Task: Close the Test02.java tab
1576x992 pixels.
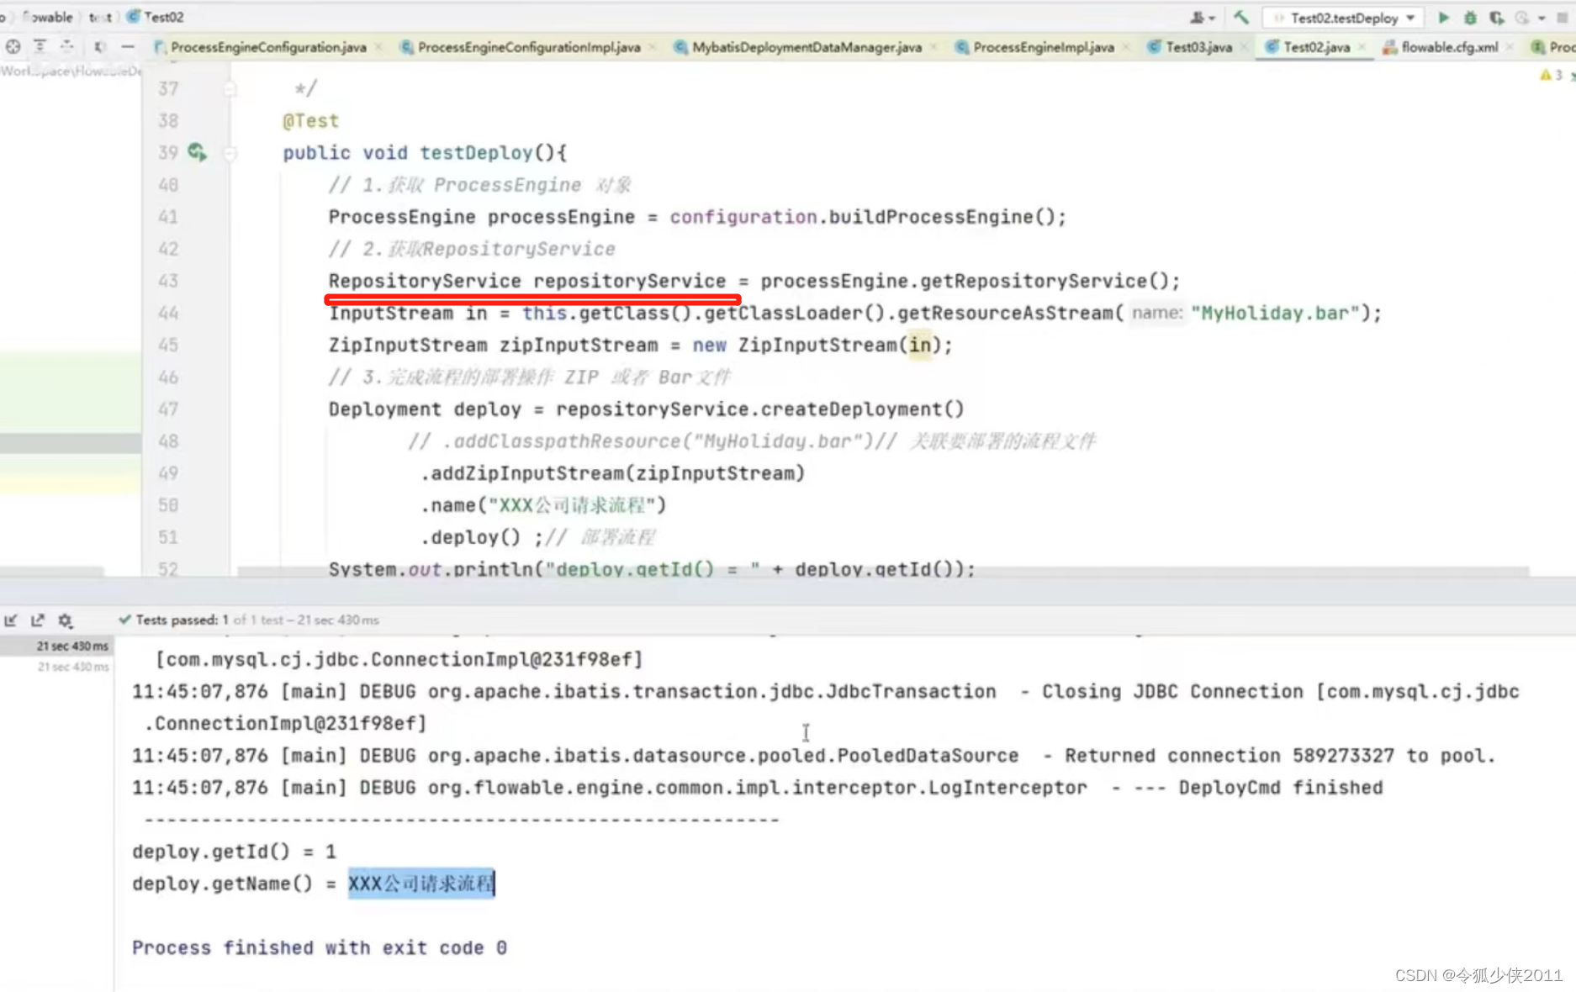Action: pos(1362,47)
